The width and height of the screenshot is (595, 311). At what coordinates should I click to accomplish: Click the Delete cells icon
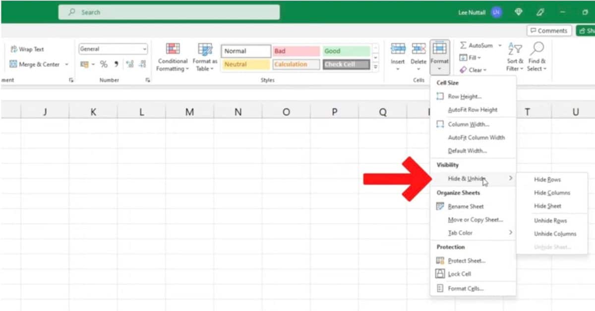coord(418,49)
